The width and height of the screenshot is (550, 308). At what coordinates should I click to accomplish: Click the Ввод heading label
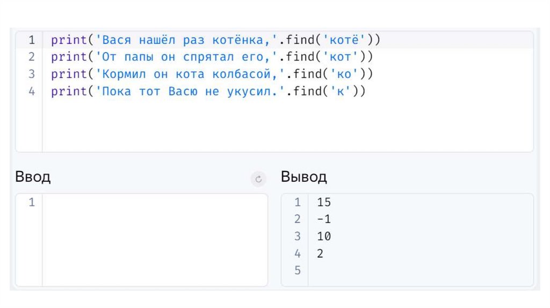click(33, 177)
